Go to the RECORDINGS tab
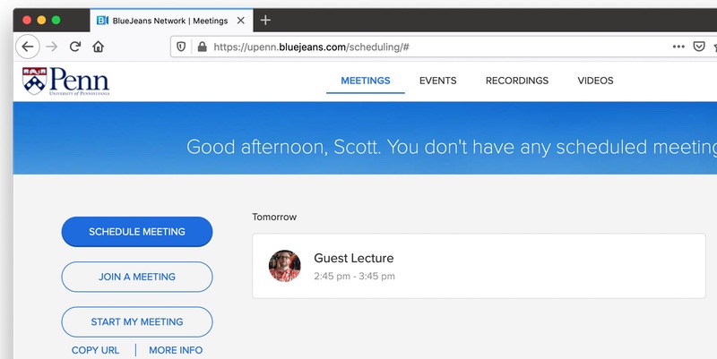 pyautogui.click(x=517, y=81)
